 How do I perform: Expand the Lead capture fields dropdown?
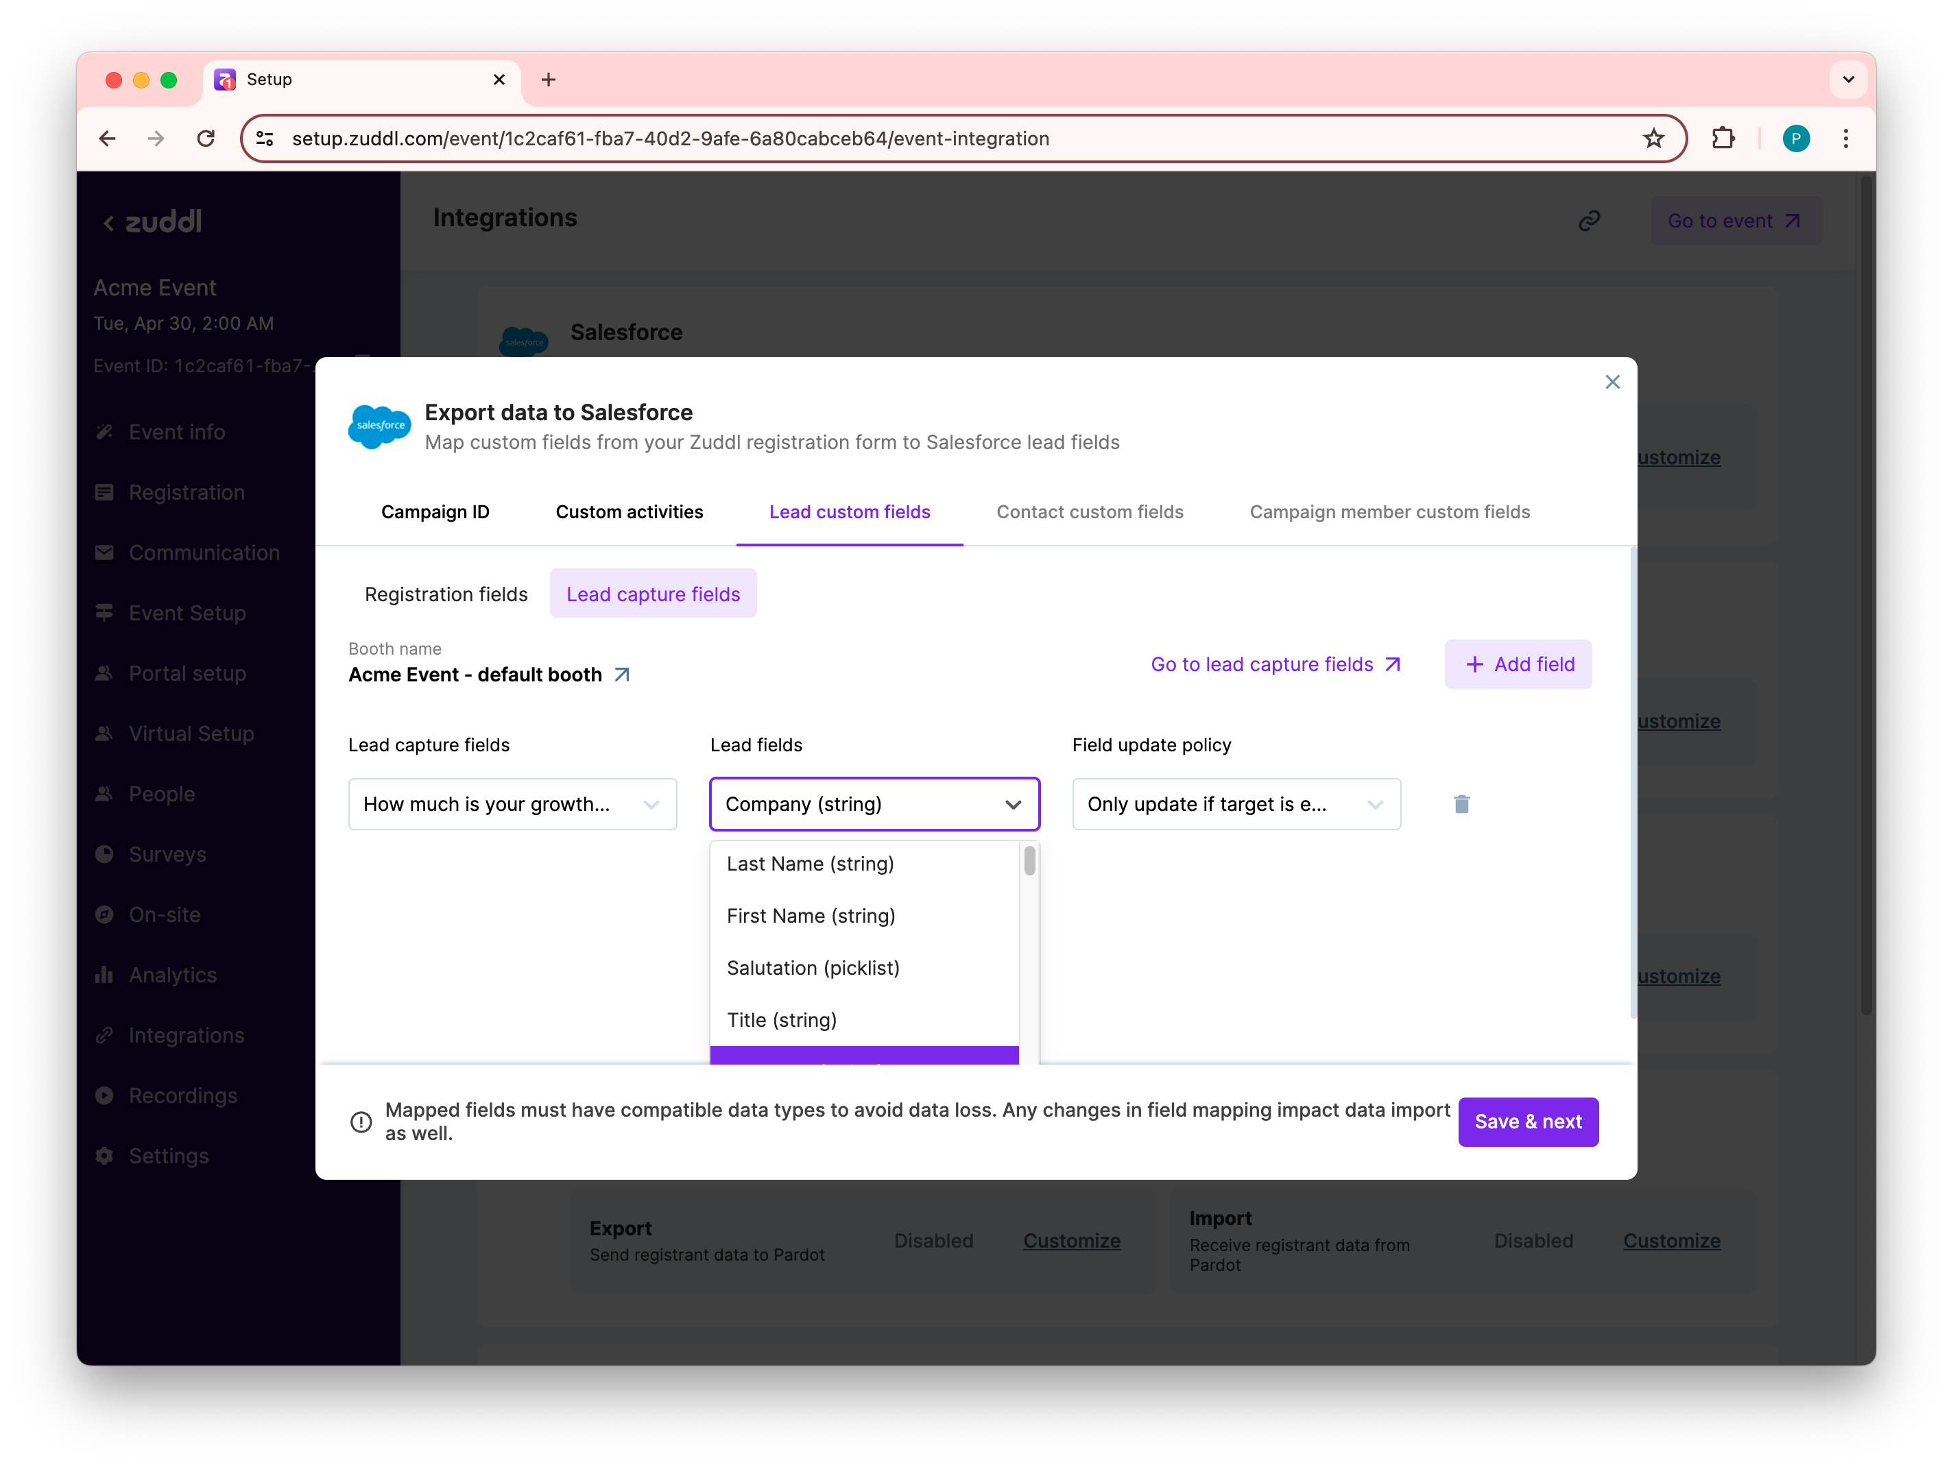(512, 804)
